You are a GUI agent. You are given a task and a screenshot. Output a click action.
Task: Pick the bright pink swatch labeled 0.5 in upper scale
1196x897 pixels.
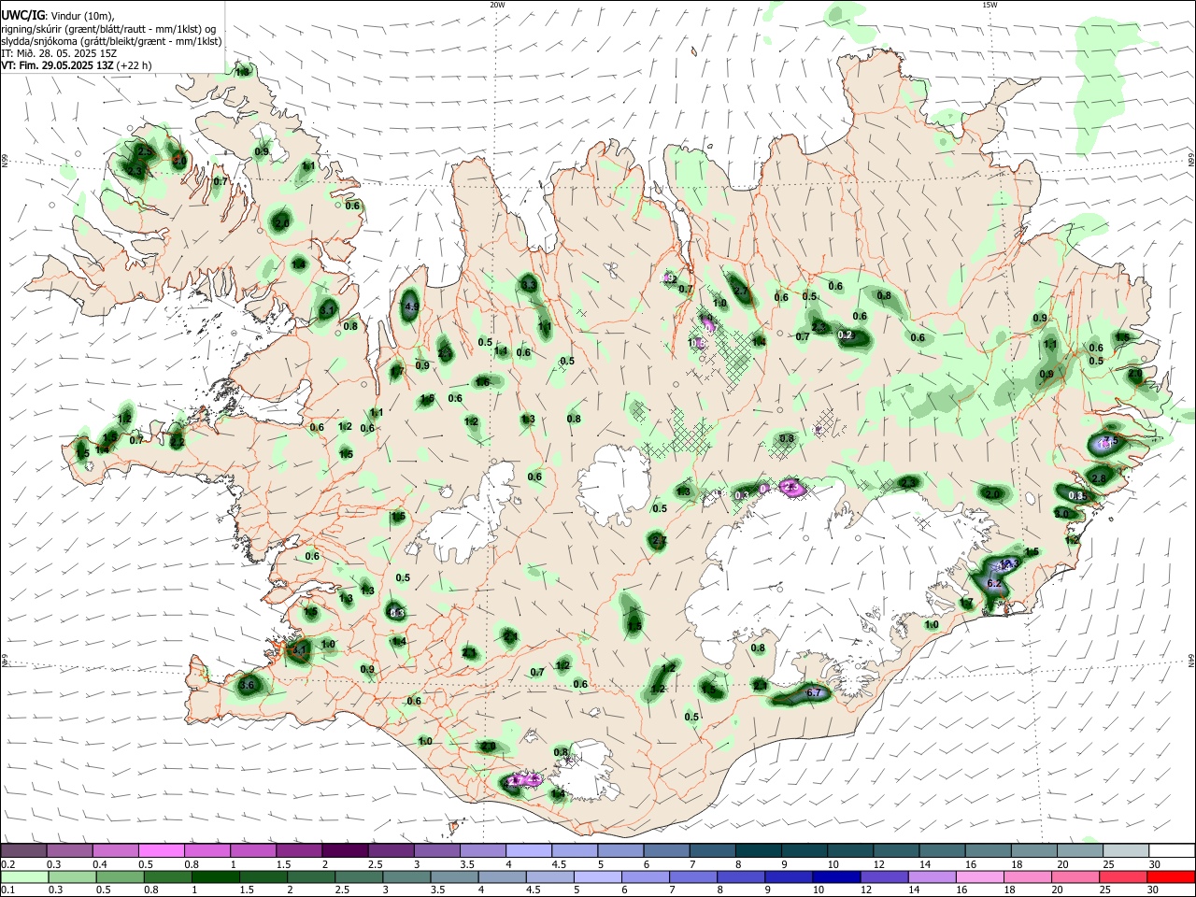(x=162, y=851)
